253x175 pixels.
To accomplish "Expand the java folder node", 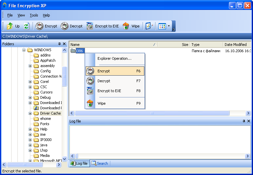I will click(x=30, y=145).
